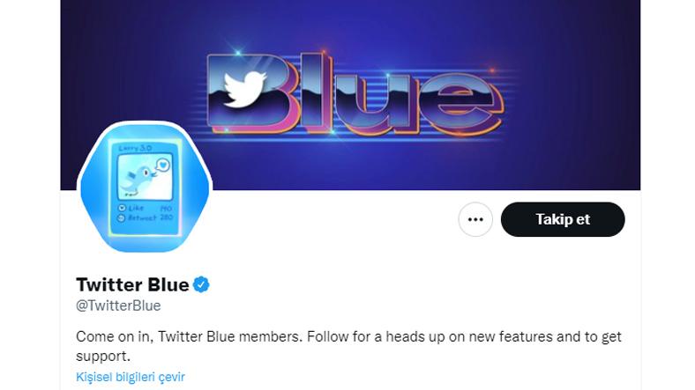Open the hexagonal profile picture
This screenshot has height=390, width=695.
click(x=145, y=187)
